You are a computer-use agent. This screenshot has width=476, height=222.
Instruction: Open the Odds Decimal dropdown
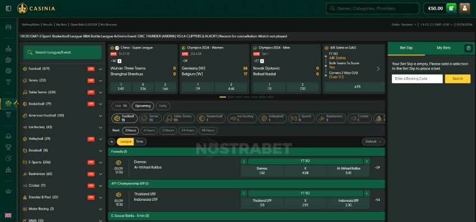(404, 25)
